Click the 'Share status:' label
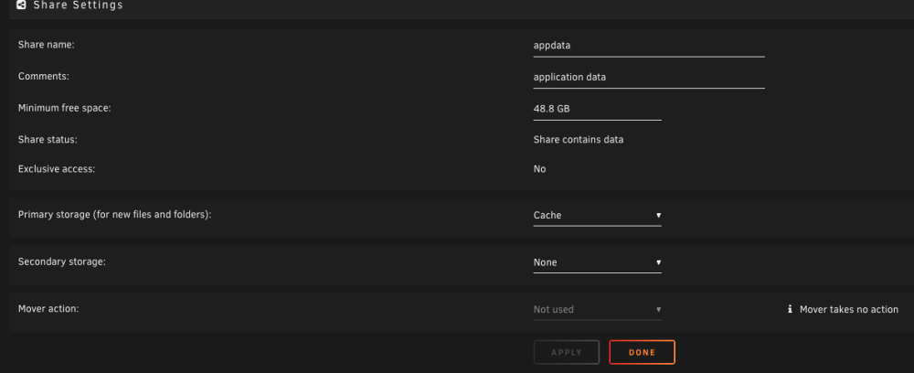Viewport: 914px width, 373px height. 48,140
